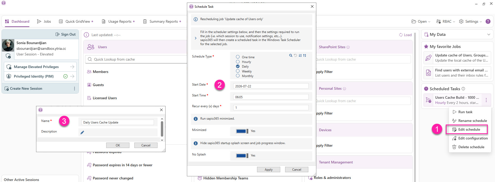Click Cancel in the Schedule Task dialog
This screenshot has height=182, width=495.
coord(297,169)
